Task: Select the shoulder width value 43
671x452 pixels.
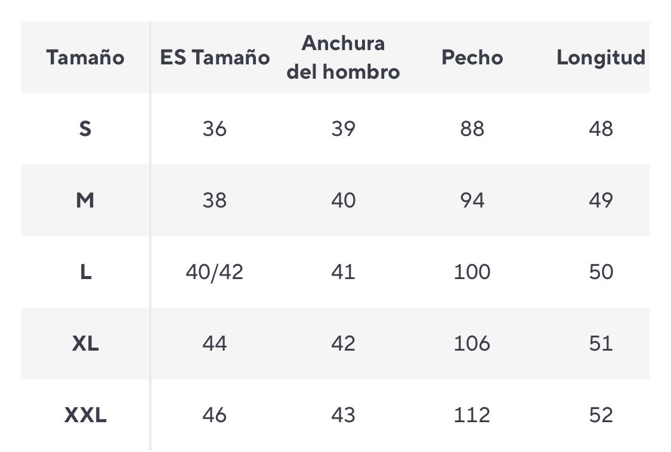Action: (x=343, y=415)
